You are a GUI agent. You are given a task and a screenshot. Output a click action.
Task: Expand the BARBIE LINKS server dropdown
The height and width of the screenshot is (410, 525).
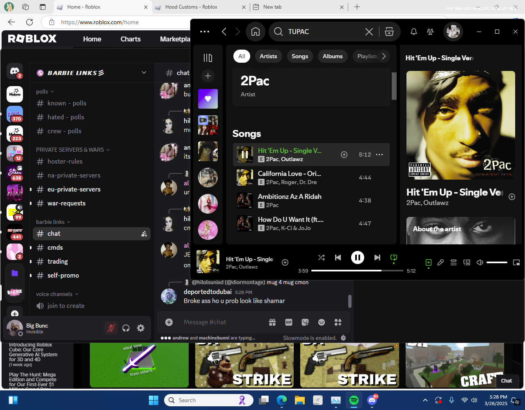144,73
